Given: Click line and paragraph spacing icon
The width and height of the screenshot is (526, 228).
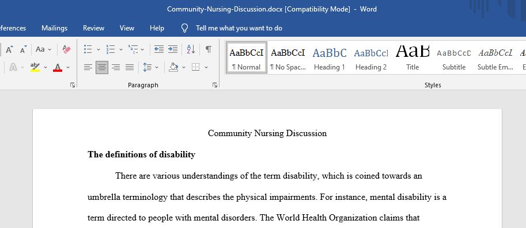Looking at the screenshot, I should (147, 67).
